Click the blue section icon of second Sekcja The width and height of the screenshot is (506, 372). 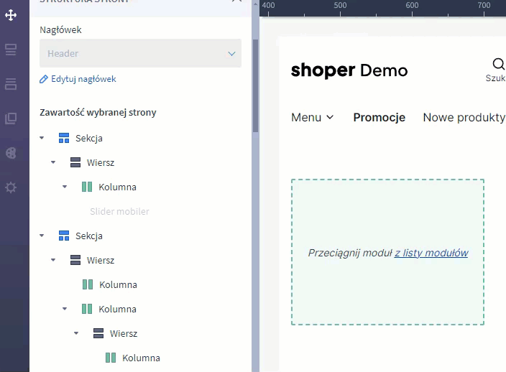pyautogui.click(x=64, y=236)
